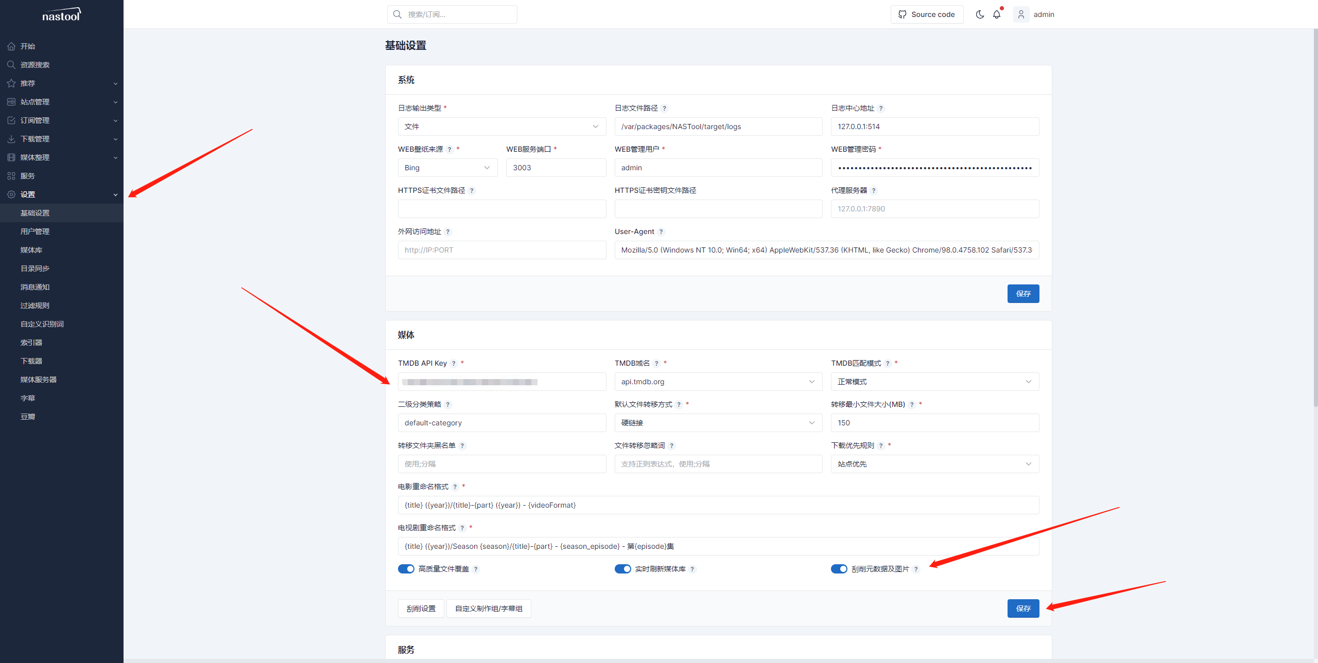Disable 高质量文件覆盖 toggle
Image resolution: width=1318 pixels, height=663 pixels.
[406, 569]
